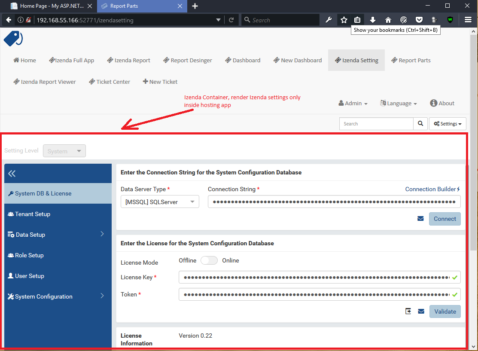Expand the Admin user menu
Image resolution: width=478 pixels, height=351 pixels.
click(x=353, y=104)
